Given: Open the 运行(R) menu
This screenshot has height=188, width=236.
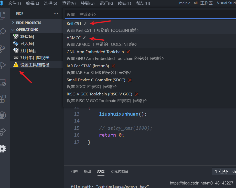Looking at the screenshot, I should pyautogui.click(x=106, y=3).
